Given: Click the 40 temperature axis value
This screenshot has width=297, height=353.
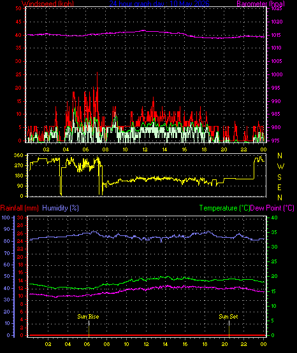Looking at the screenshot, I should point(274,218).
